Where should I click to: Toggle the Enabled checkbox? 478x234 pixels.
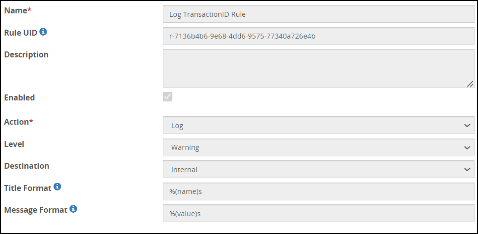(168, 97)
